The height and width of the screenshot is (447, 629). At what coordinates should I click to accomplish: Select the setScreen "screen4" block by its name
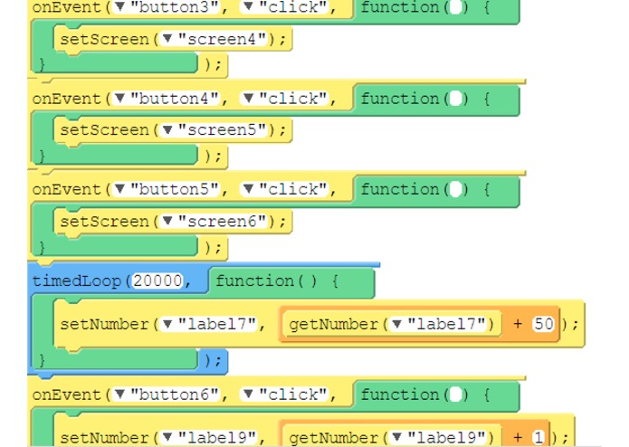pos(104,39)
